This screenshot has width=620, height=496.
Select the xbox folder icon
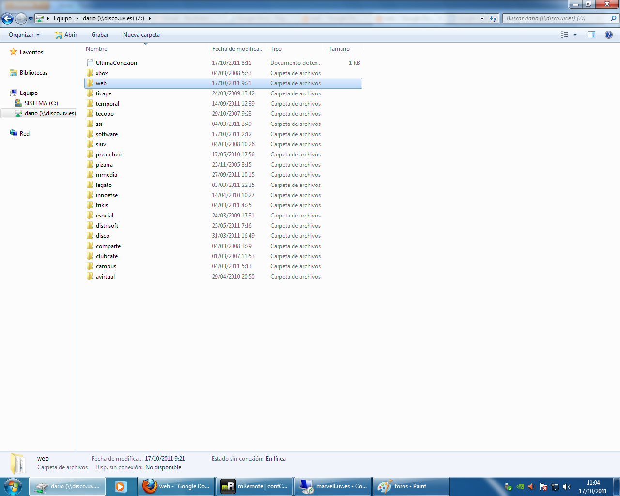coord(90,73)
